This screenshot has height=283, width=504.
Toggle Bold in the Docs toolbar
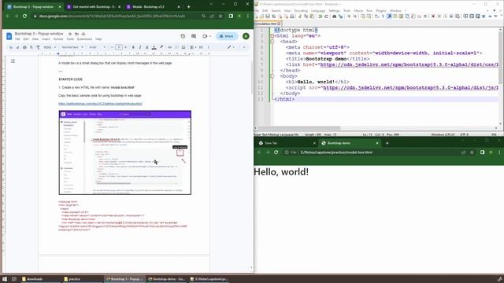pos(133,47)
